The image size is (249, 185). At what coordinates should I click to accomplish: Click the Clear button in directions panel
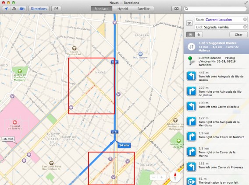coord(238,35)
